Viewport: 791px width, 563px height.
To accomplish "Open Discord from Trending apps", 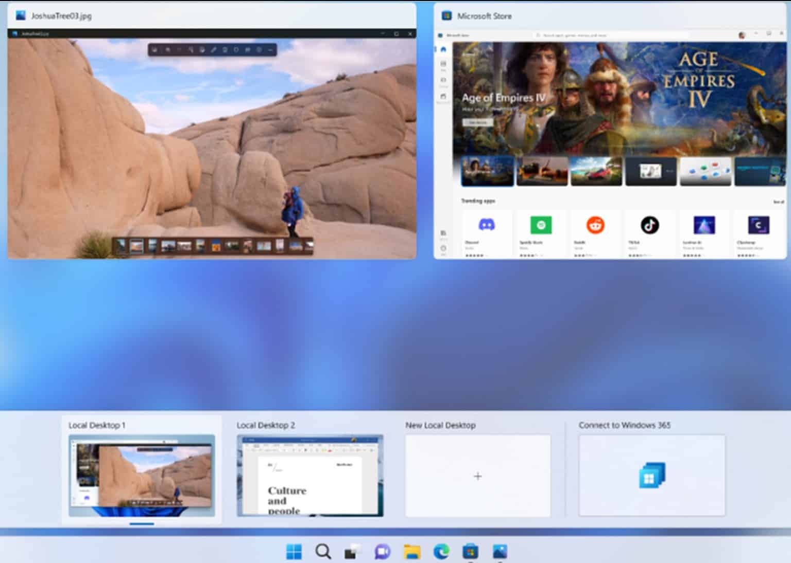I will click(x=486, y=225).
